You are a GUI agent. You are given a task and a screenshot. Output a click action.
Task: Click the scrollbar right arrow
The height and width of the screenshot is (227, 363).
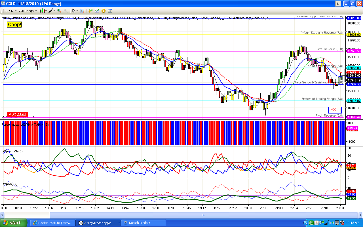[x=360, y=215]
